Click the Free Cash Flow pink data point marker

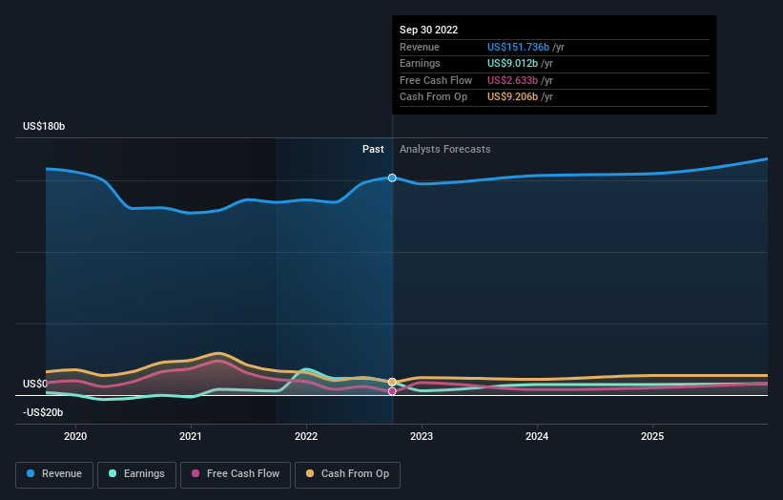[392, 391]
